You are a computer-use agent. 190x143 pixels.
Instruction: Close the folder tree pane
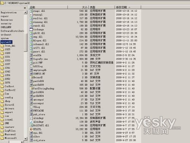tap(25, 8)
